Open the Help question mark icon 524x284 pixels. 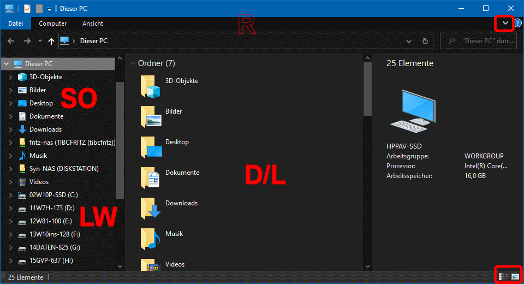517,23
